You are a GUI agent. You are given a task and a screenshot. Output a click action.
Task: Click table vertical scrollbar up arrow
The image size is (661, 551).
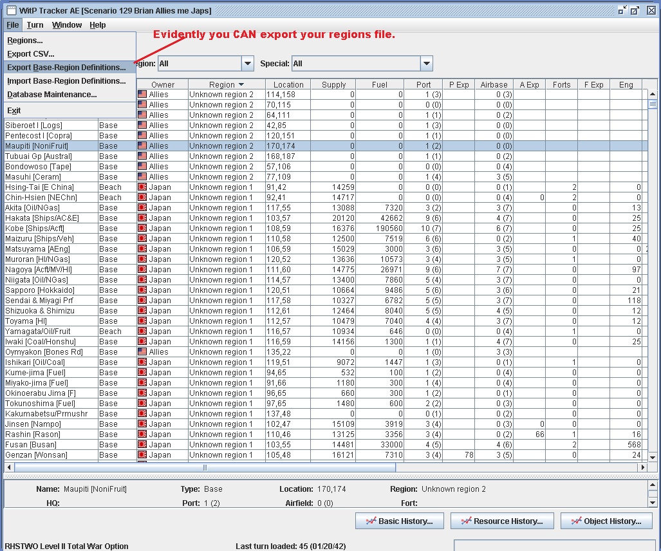pyautogui.click(x=653, y=93)
